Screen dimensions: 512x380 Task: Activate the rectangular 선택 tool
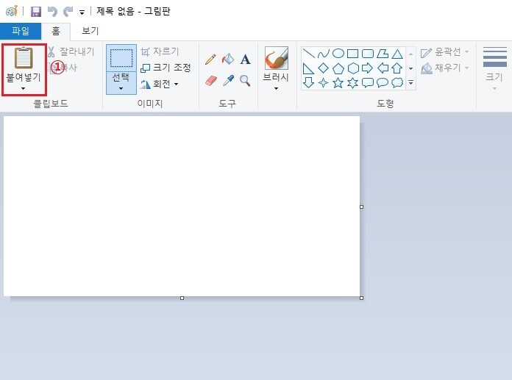tap(121, 58)
